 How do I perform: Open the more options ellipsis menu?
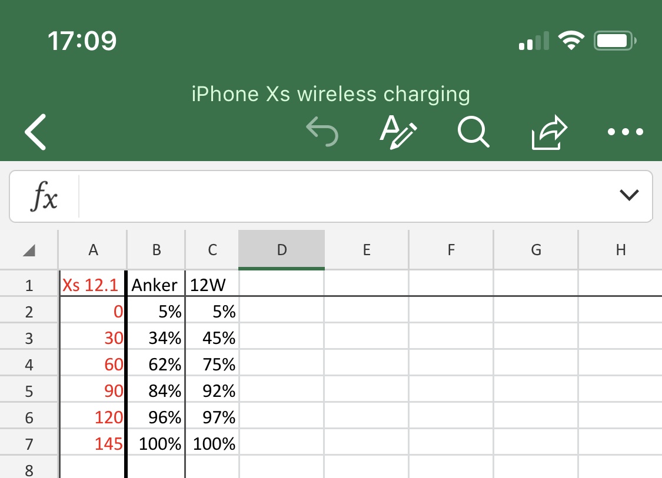point(626,132)
